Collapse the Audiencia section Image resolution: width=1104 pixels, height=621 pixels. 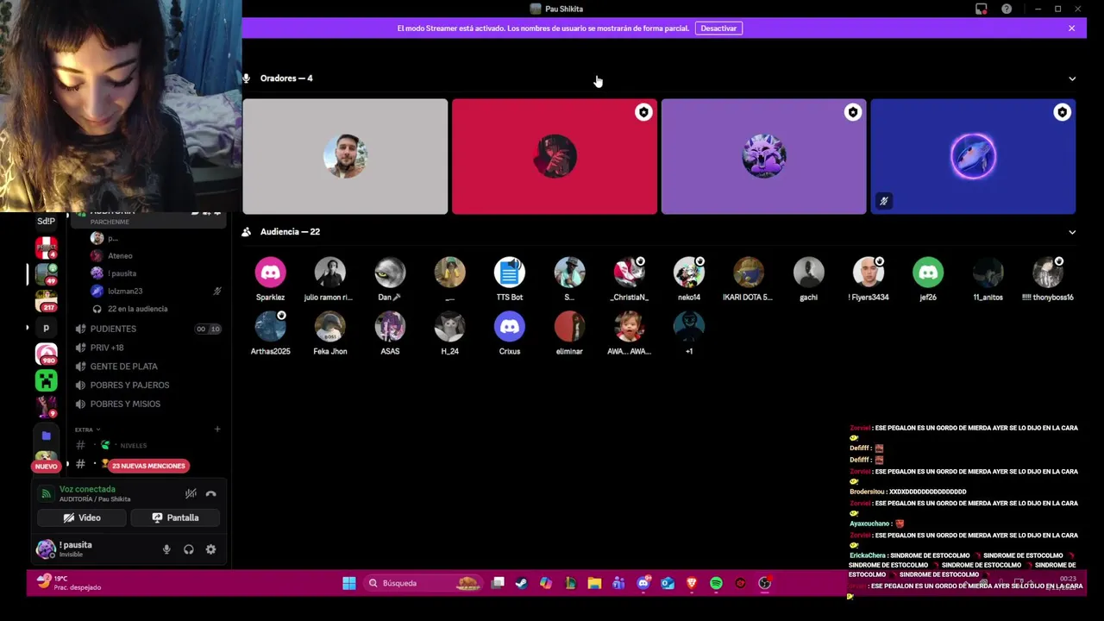coord(1072,232)
